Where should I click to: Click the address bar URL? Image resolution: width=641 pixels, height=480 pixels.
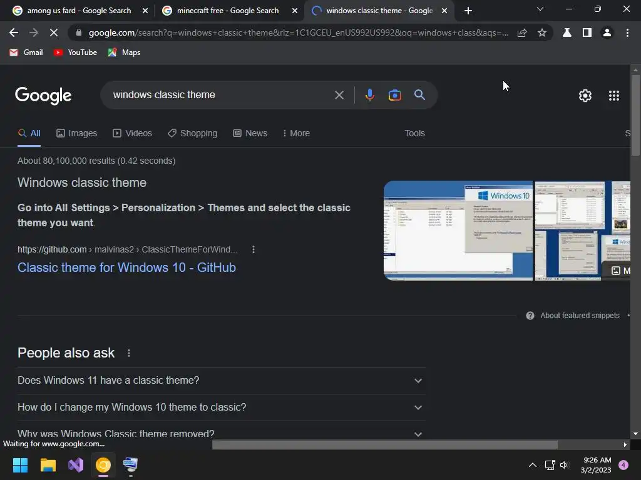tap(299, 32)
